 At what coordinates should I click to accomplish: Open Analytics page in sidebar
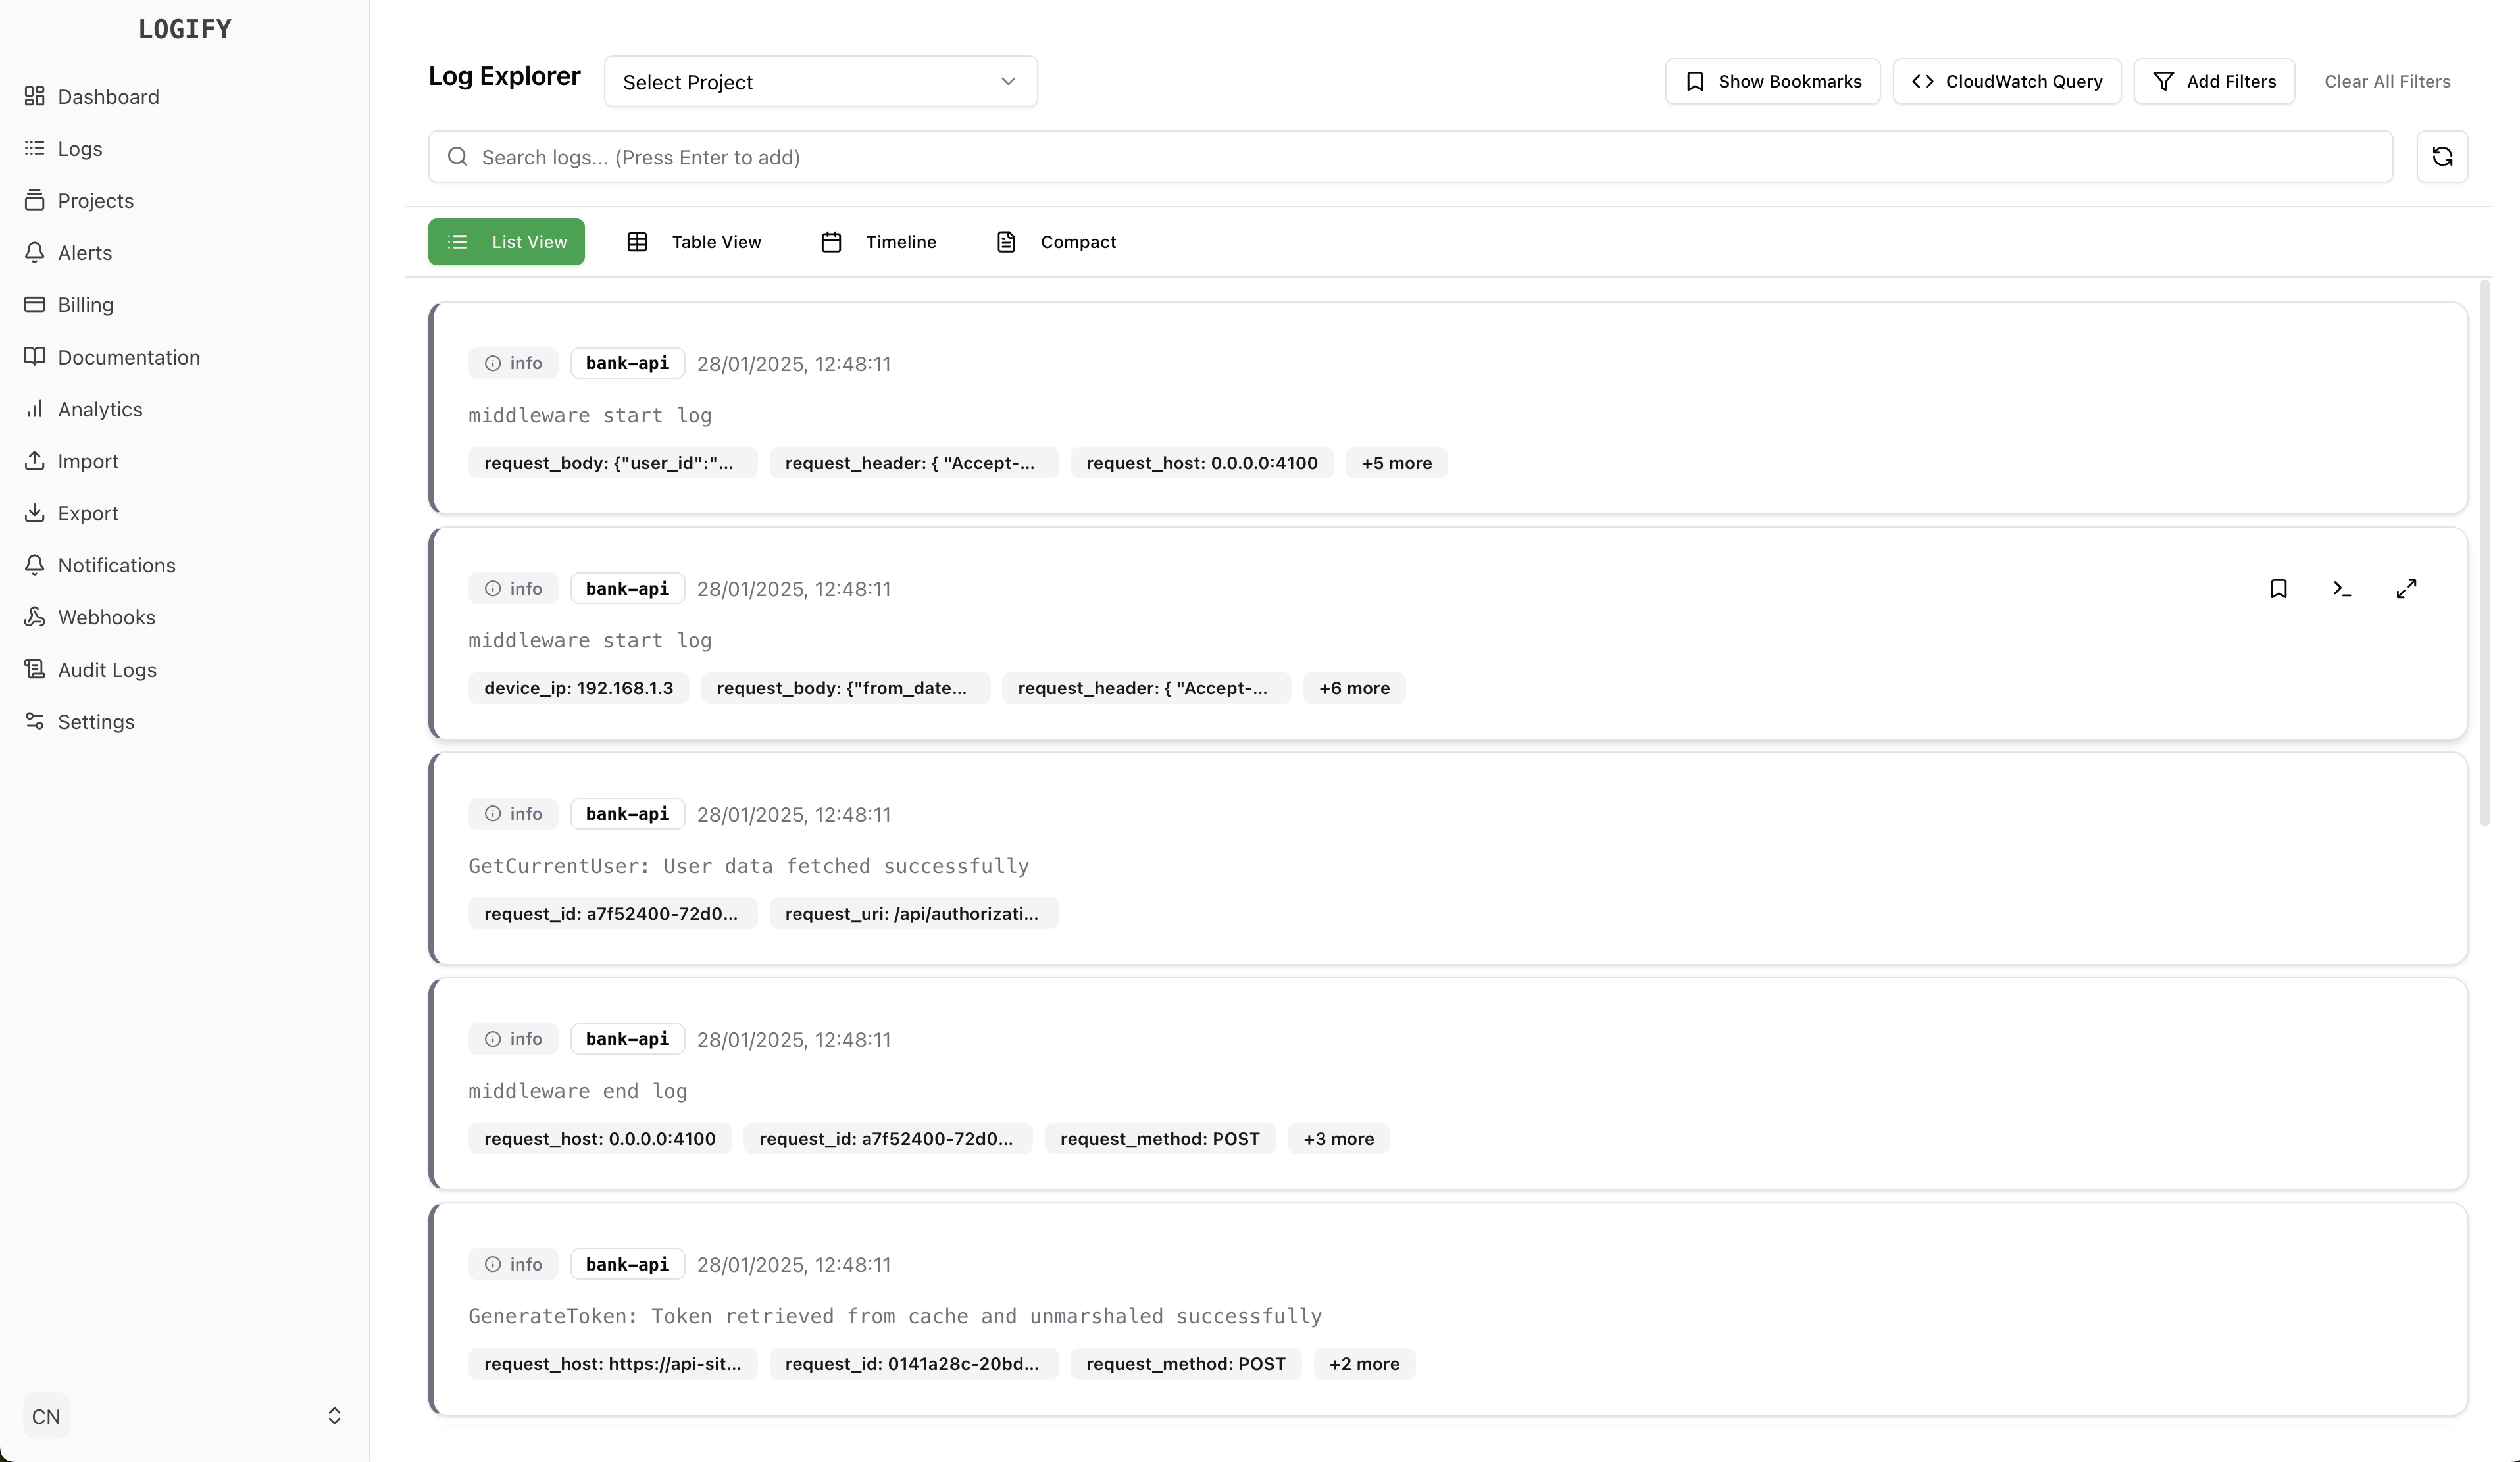click(x=99, y=409)
